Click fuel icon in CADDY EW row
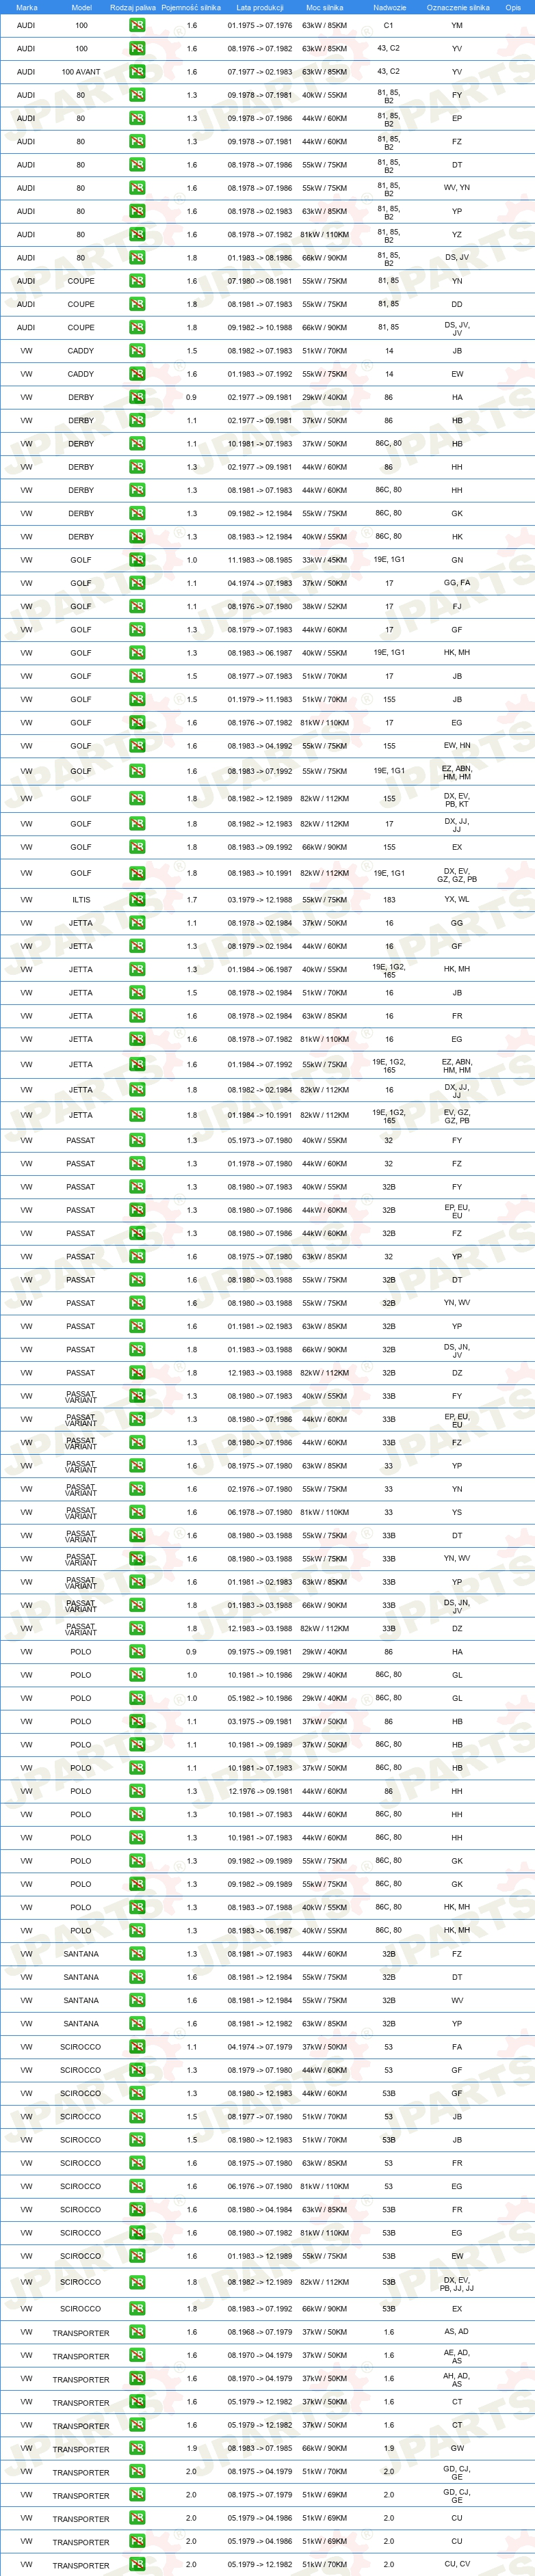 pos(137,374)
